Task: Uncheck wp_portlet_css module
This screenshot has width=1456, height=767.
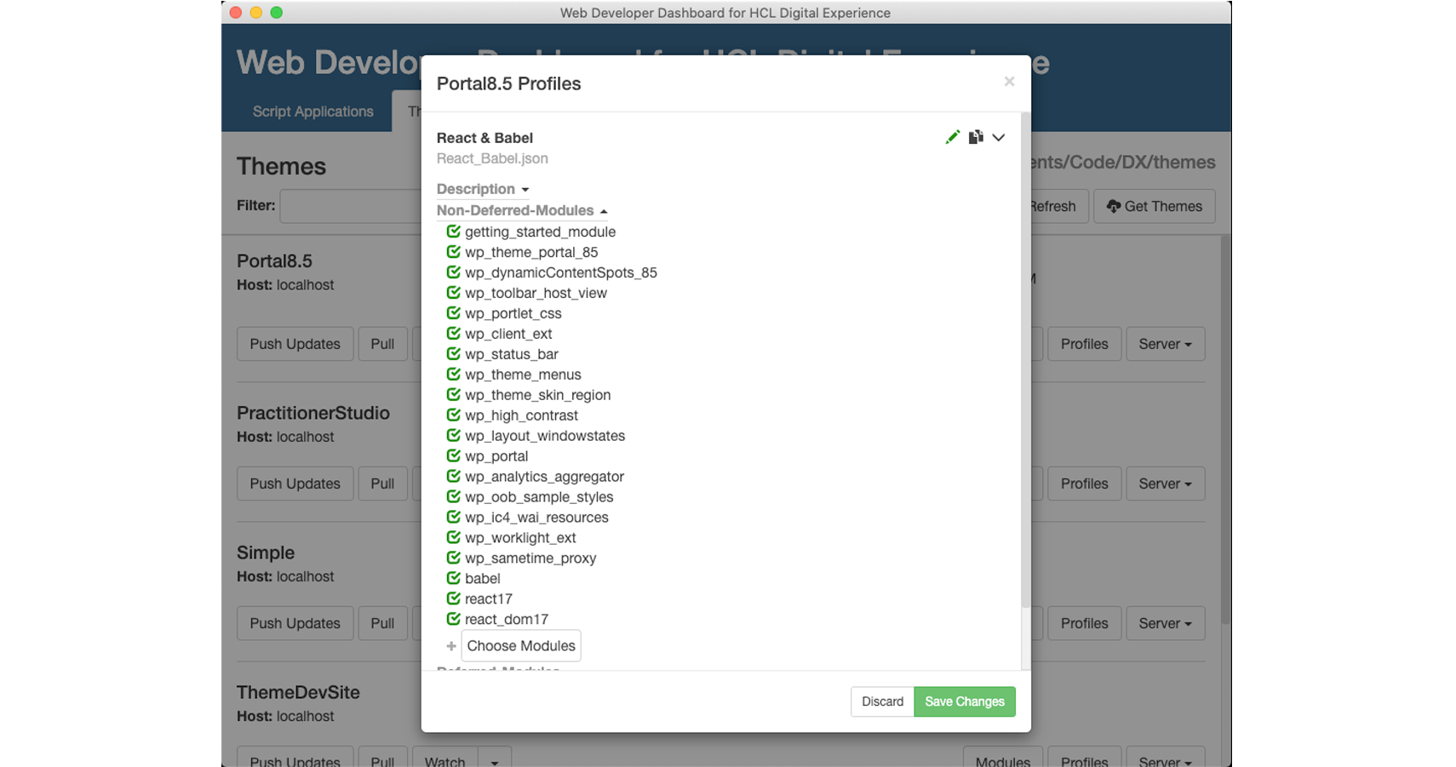Action: pyautogui.click(x=454, y=313)
